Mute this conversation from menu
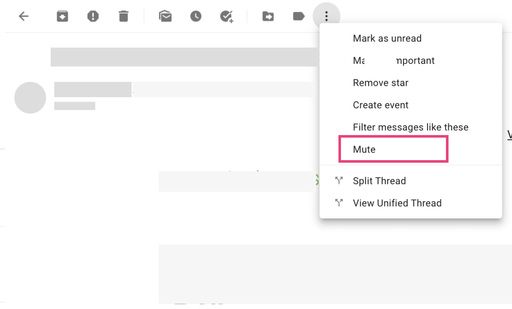The width and height of the screenshot is (512, 309). click(364, 149)
